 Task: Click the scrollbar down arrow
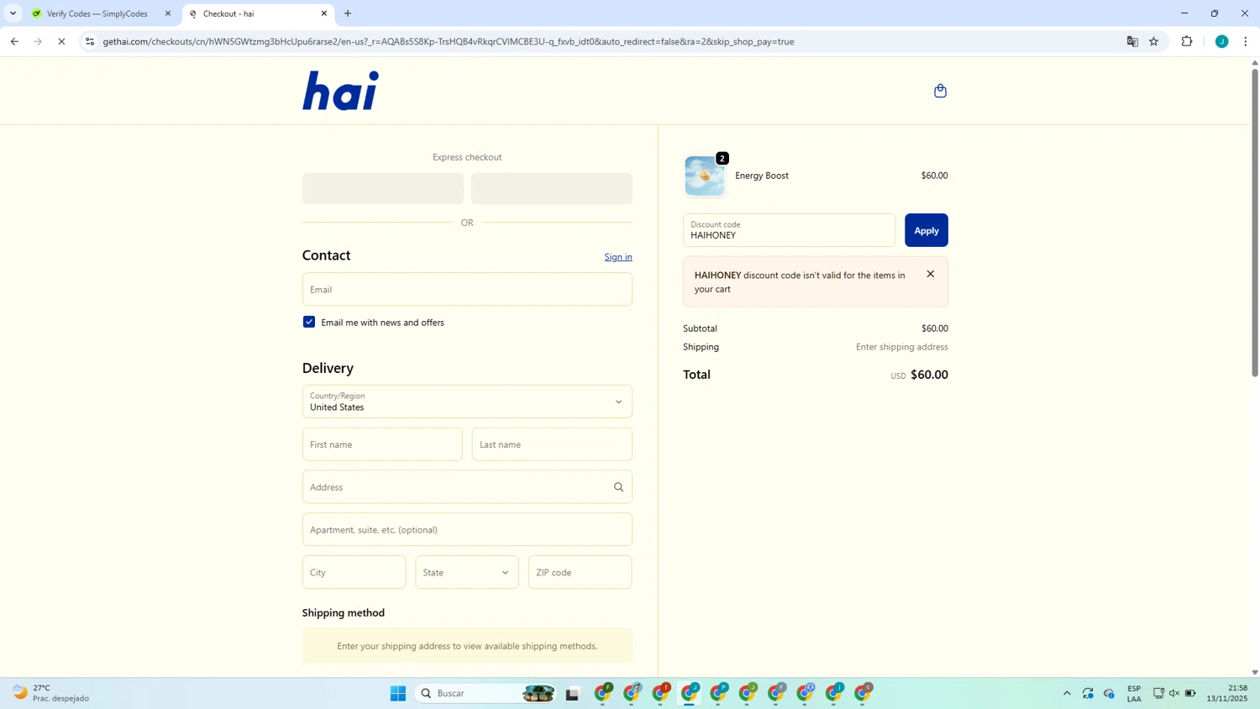tap(1255, 672)
